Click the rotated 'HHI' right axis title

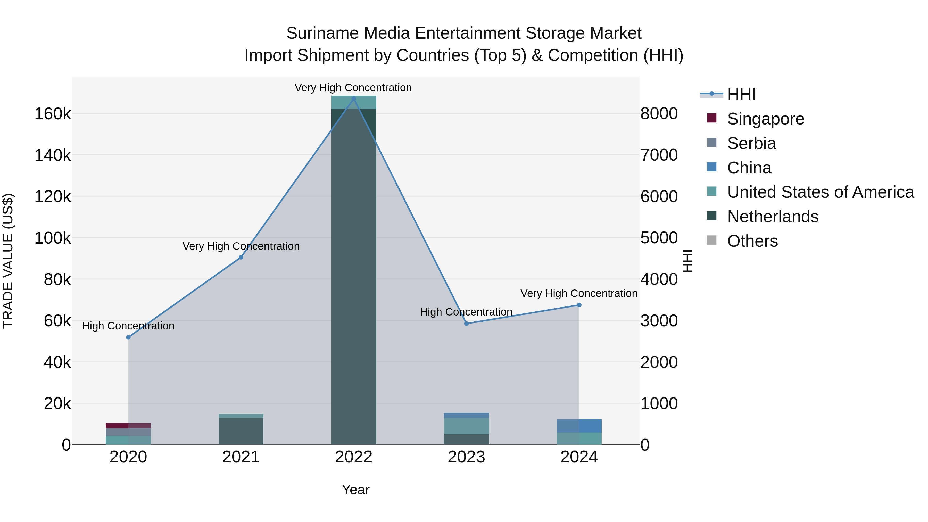[x=687, y=261]
